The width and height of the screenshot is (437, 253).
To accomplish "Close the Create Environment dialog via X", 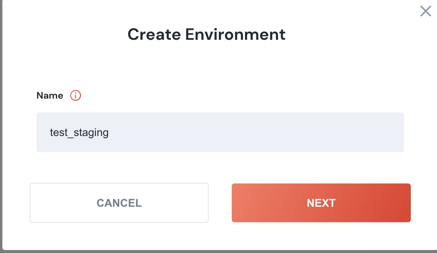I will click(x=425, y=11).
